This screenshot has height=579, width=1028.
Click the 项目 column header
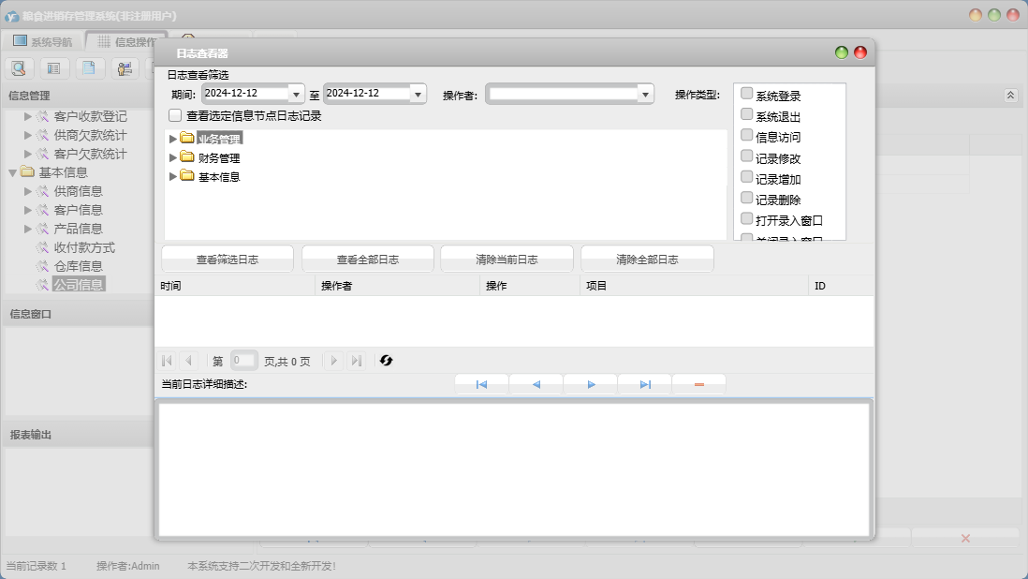click(694, 286)
